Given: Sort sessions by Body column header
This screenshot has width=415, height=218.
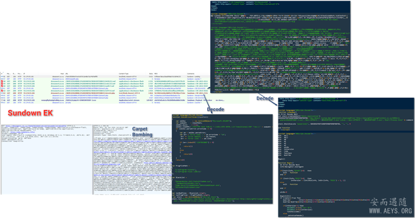Looking at the screenshot, I should pos(151,74).
